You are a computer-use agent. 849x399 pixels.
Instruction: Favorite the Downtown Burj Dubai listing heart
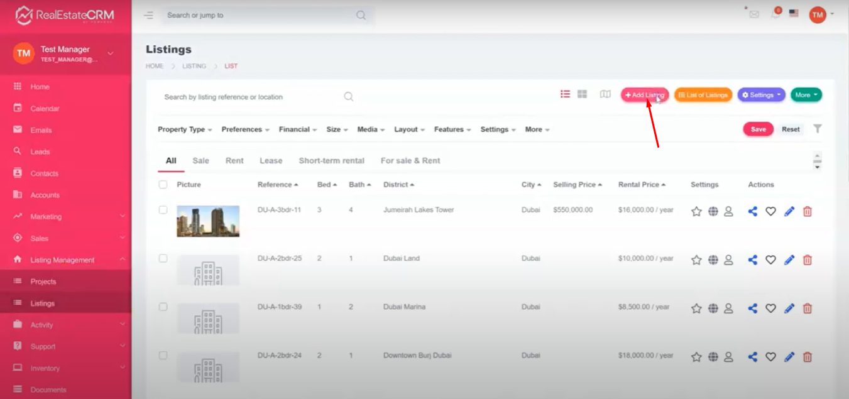click(770, 357)
